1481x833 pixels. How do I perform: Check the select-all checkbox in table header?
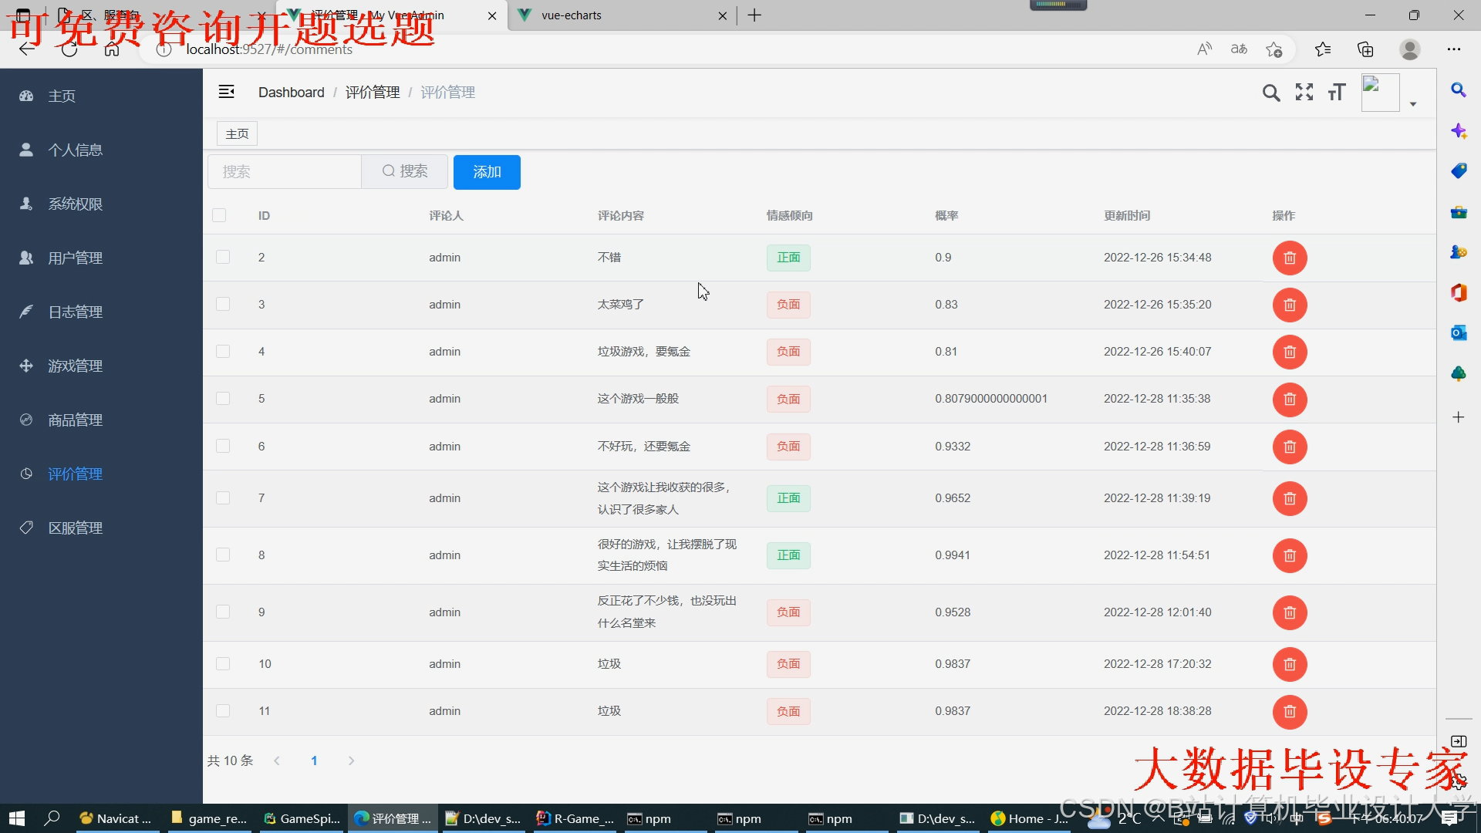[219, 215]
